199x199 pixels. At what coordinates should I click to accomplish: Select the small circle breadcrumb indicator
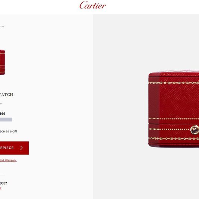[3, 26]
